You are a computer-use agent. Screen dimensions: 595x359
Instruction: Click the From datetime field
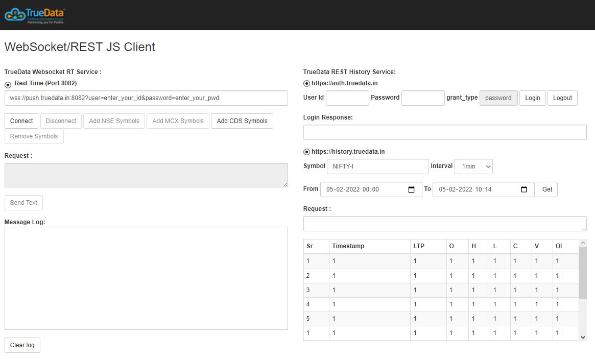click(x=371, y=189)
